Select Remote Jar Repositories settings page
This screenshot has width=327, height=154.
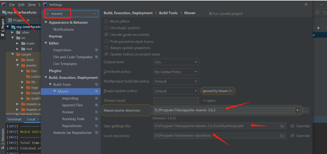pyautogui.click(x=72, y=133)
